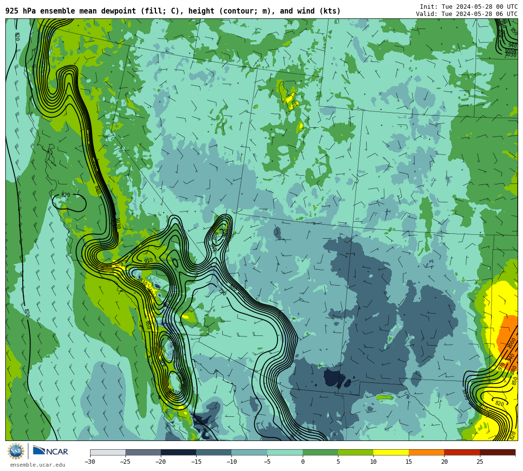The image size is (523, 471).
Task: Click the colorbar tick label -15
Action: pos(196,462)
